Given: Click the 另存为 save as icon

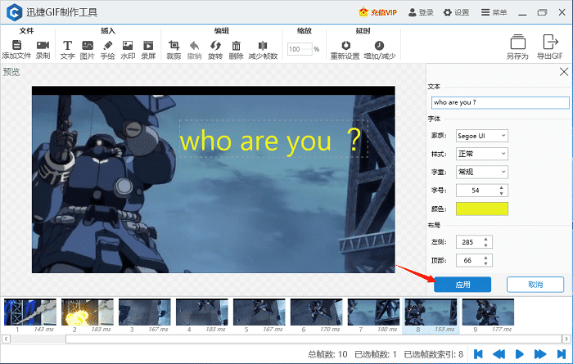Looking at the screenshot, I should [x=518, y=42].
